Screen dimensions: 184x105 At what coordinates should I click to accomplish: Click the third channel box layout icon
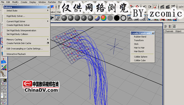click(174, 27)
